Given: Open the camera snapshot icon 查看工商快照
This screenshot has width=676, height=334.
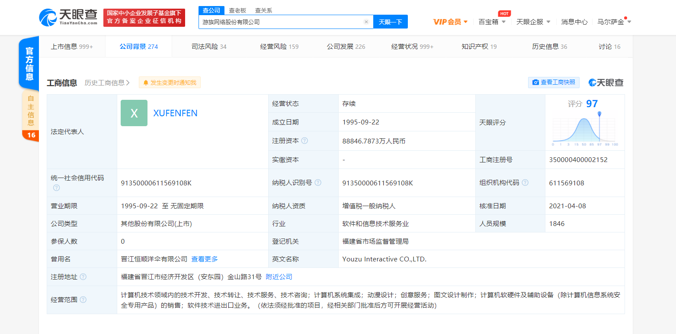Looking at the screenshot, I should (535, 82).
